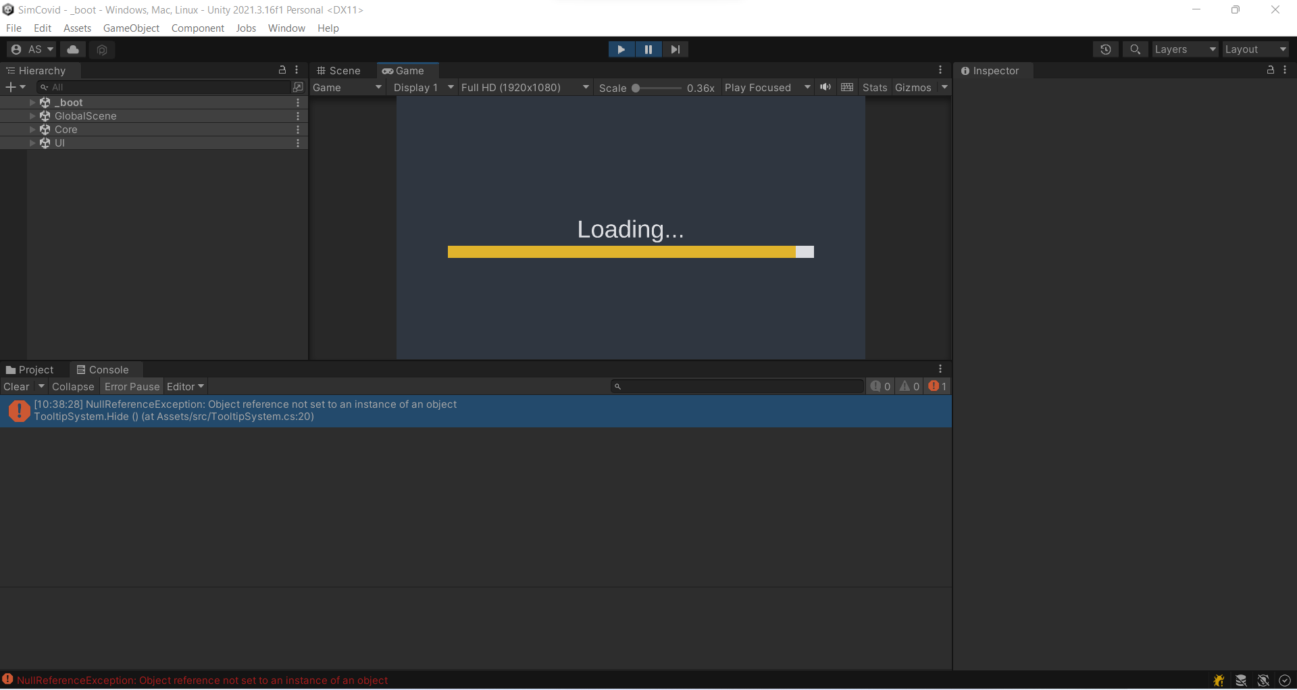Open Plastic SCM version control icon
Screen dimensions: 1297x690
click(x=101, y=49)
